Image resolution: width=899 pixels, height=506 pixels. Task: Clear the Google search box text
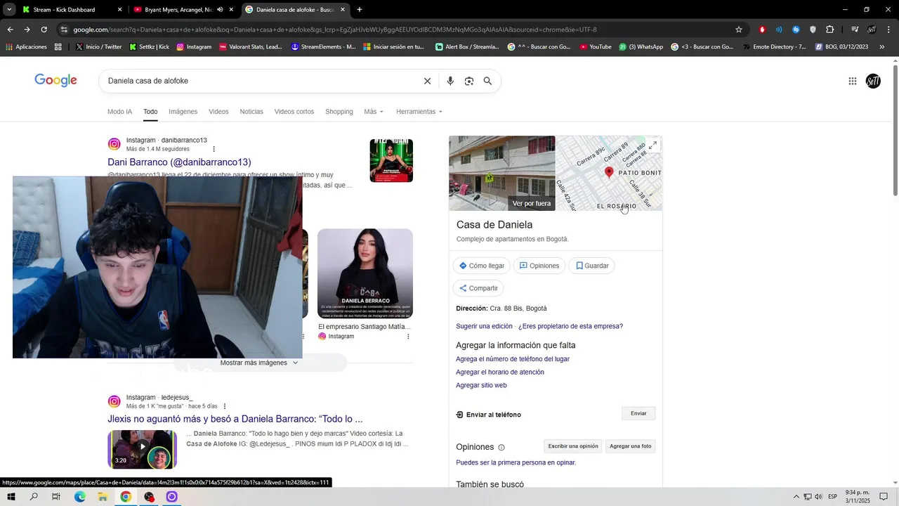(427, 81)
